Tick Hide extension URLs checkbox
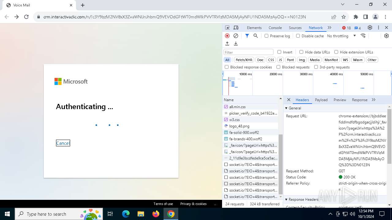 tap(336, 52)
